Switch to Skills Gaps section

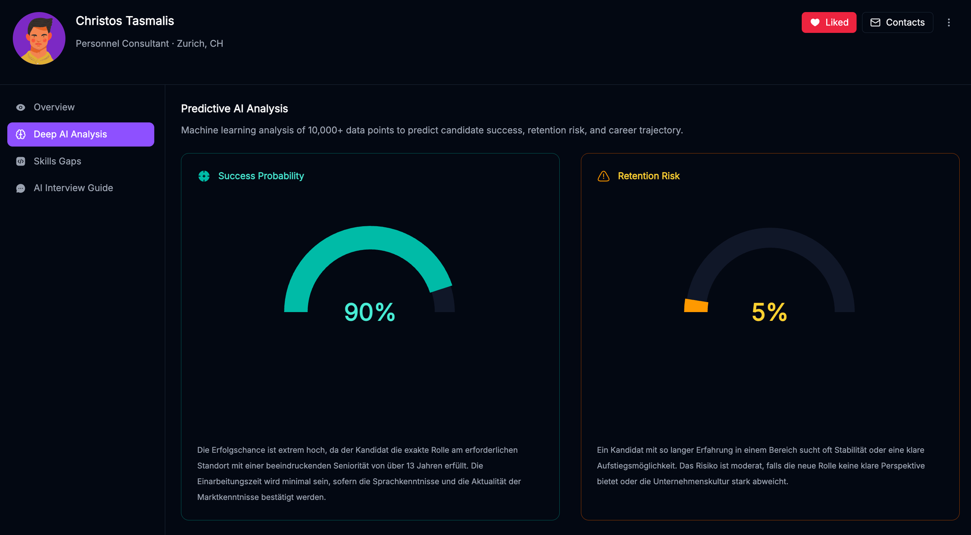point(57,161)
